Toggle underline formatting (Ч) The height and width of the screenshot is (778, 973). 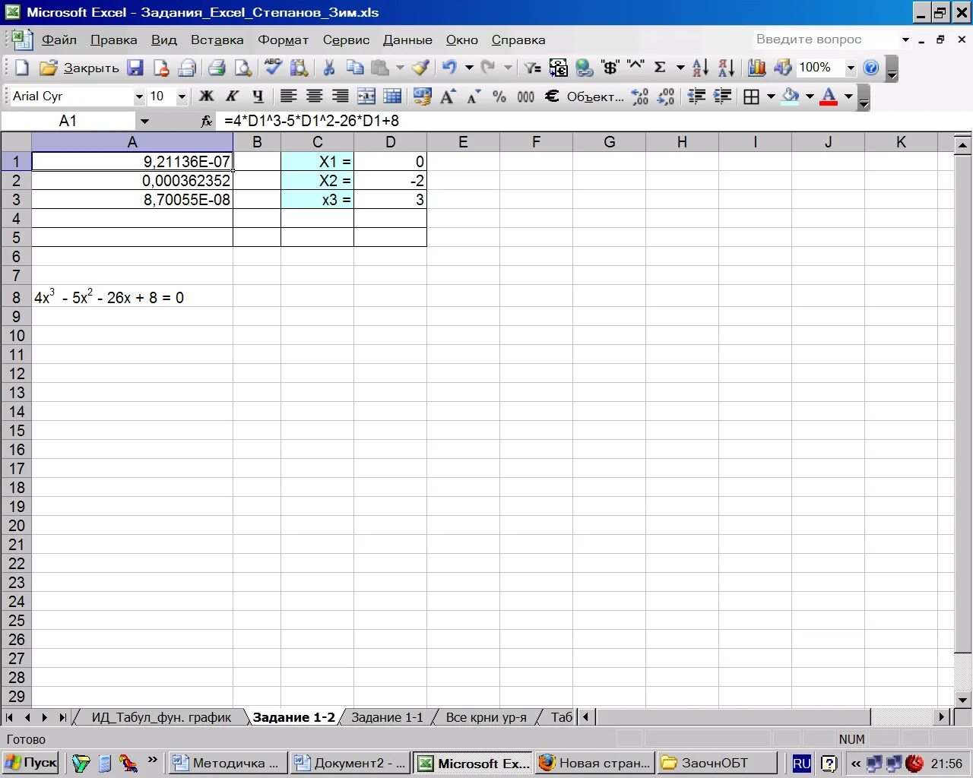258,96
